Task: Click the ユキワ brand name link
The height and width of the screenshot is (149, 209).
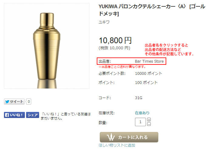Action: 104,22
